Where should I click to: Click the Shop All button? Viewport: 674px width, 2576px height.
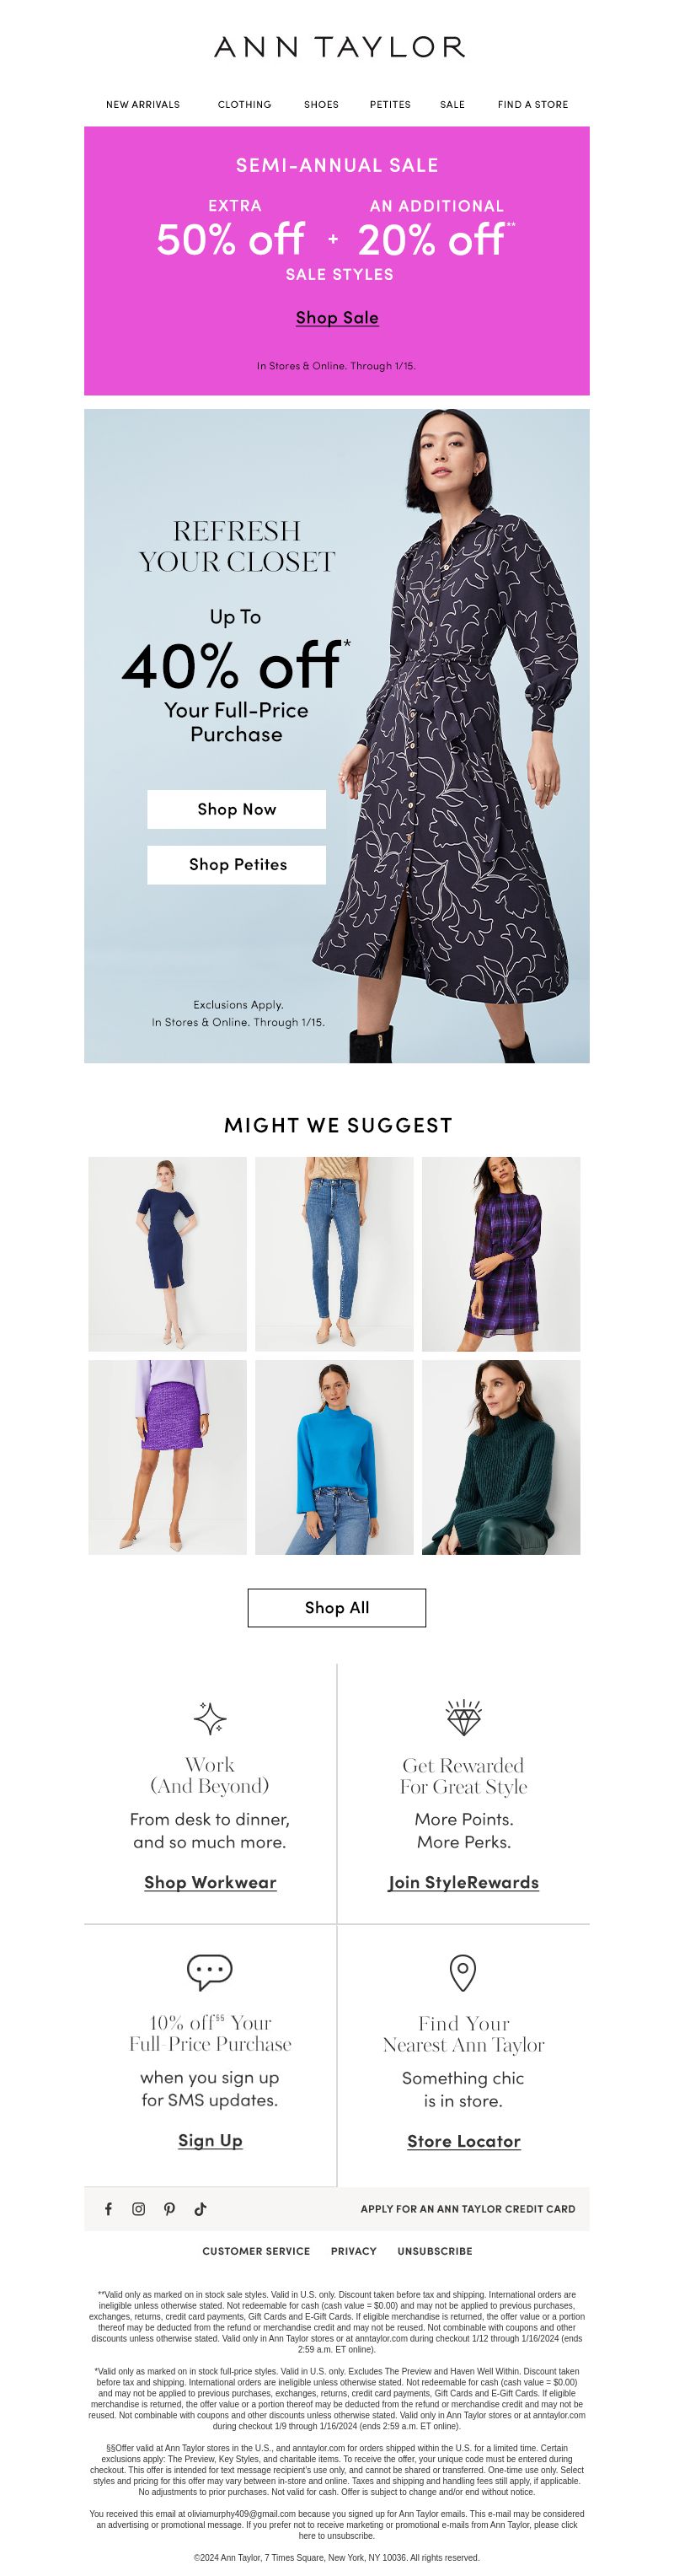click(x=336, y=1607)
